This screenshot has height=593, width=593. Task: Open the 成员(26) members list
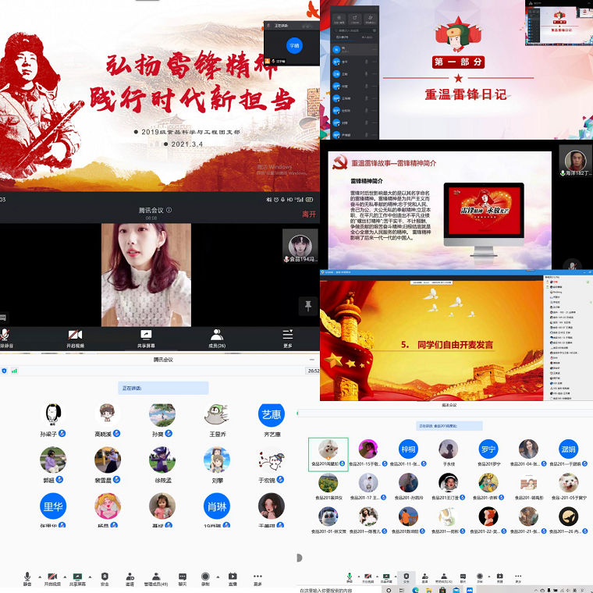tap(217, 336)
